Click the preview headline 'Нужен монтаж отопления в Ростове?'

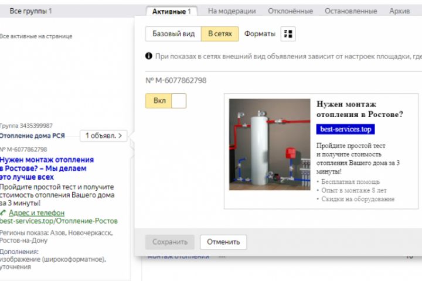[x=359, y=109]
